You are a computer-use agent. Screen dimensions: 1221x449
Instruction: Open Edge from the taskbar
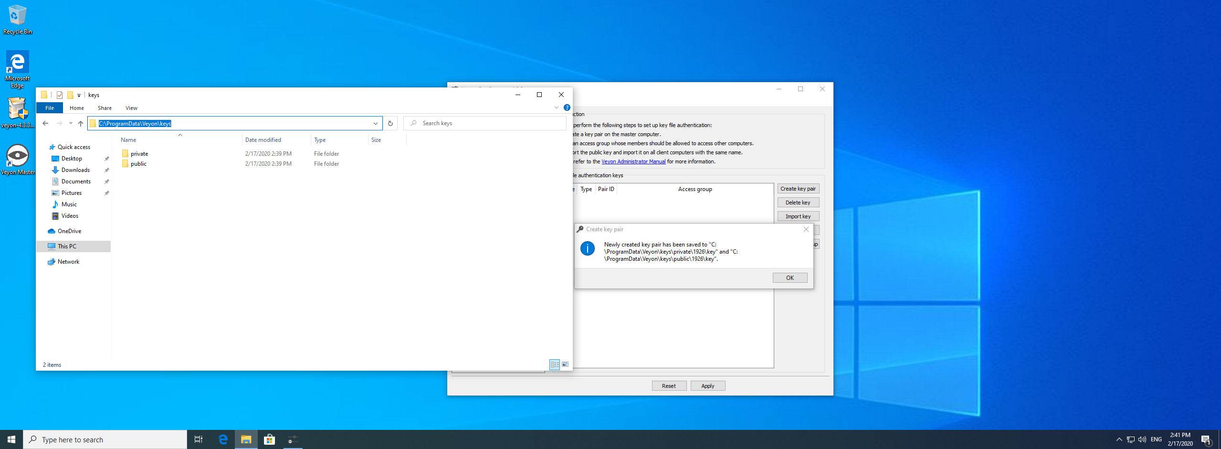(x=223, y=439)
